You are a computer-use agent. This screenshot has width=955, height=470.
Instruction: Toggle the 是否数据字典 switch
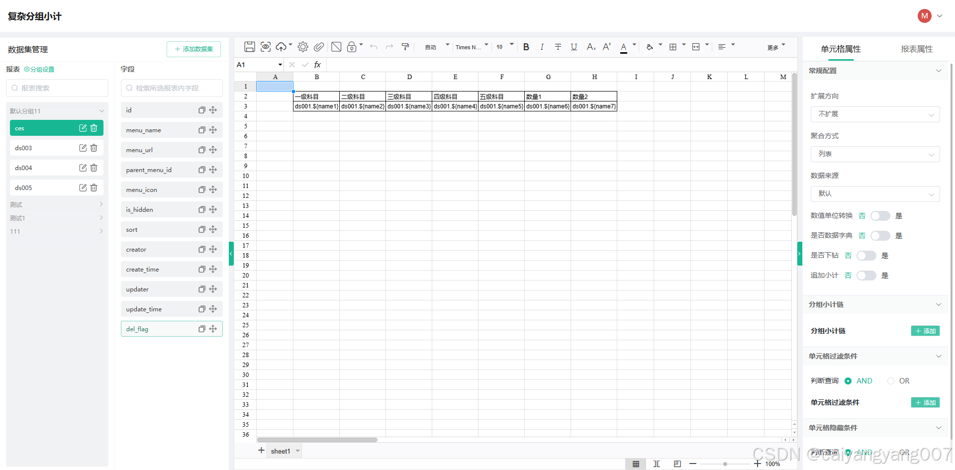pos(880,235)
